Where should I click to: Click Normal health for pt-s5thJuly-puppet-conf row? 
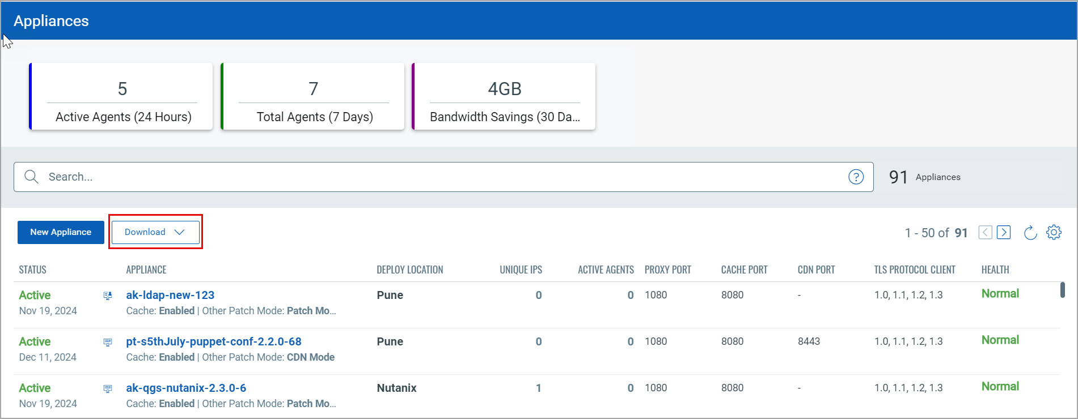point(1000,340)
